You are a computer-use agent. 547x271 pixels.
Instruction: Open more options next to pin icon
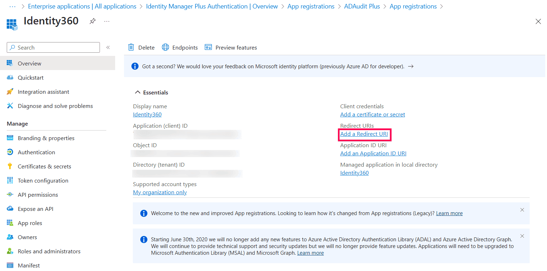point(107,21)
